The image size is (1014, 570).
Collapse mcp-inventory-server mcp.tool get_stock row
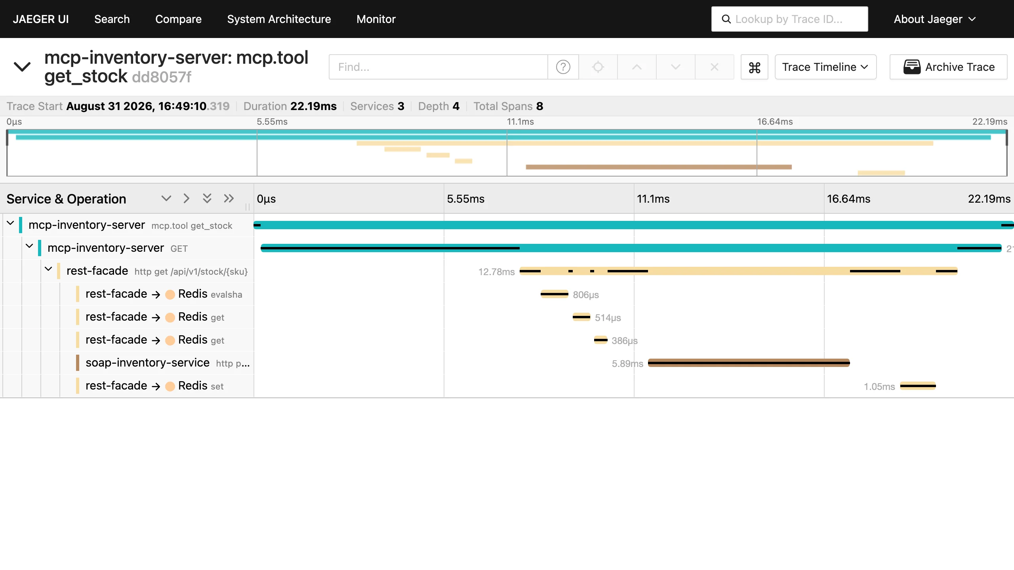[11, 223]
